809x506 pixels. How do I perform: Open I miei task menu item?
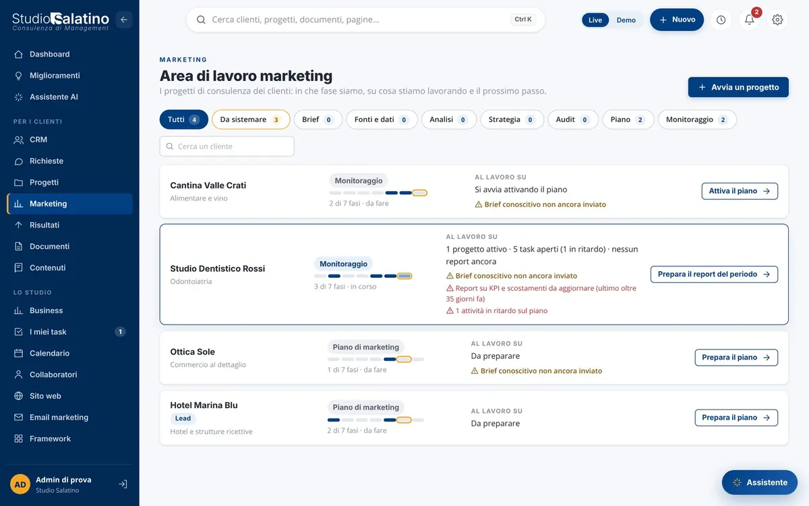tap(70, 332)
